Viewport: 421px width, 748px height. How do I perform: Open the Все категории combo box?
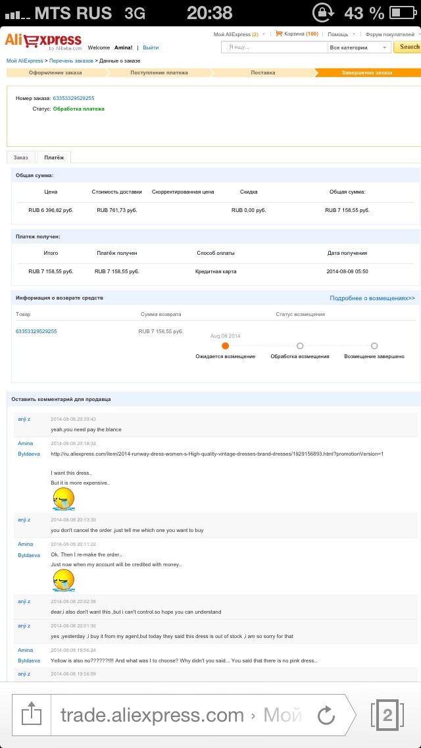tap(359, 47)
